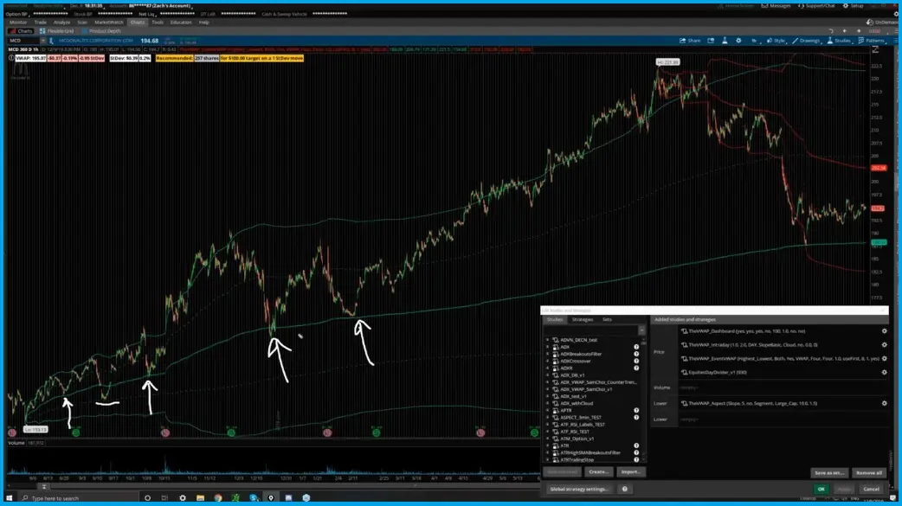Open chart settings gear icon
902x506 pixels.
click(738, 41)
